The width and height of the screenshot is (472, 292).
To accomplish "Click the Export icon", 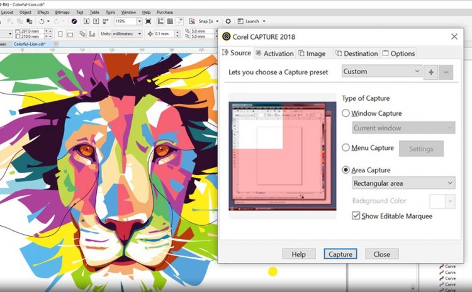I will coord(96,21).
